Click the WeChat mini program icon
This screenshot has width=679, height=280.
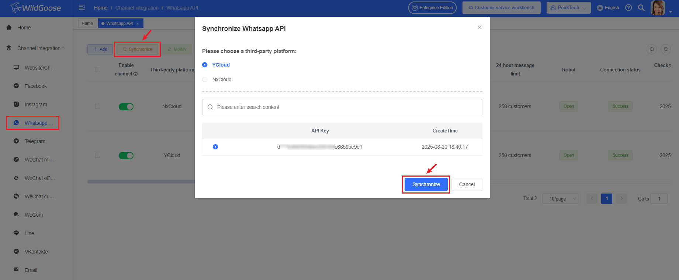point(16,159)
